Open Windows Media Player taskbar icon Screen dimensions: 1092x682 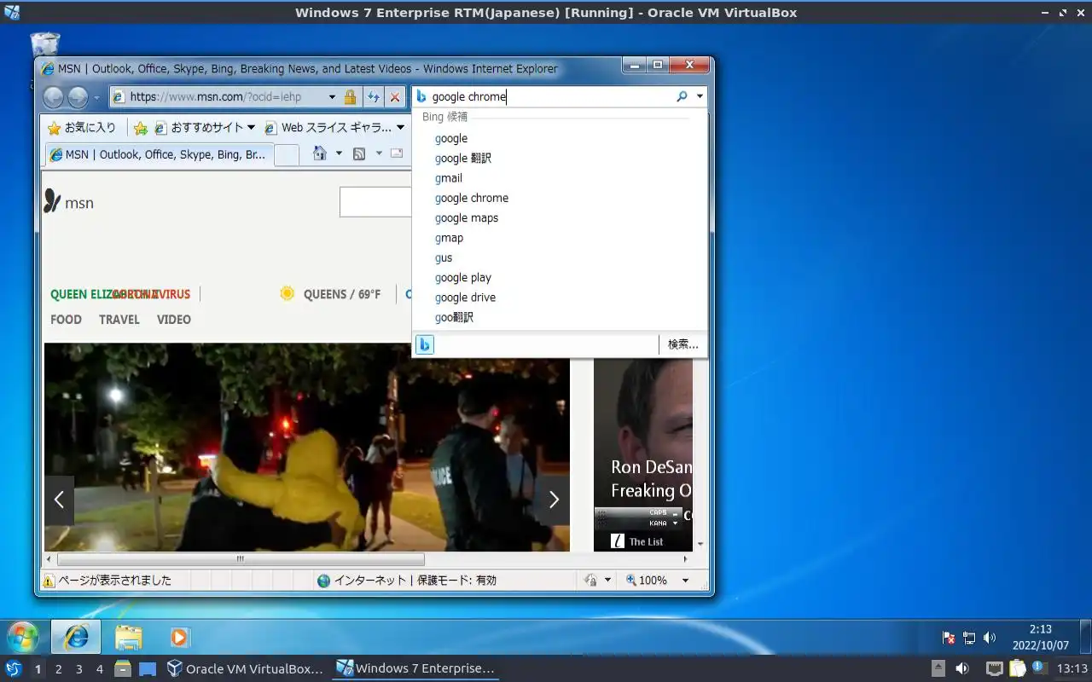(x=179, y=637)
